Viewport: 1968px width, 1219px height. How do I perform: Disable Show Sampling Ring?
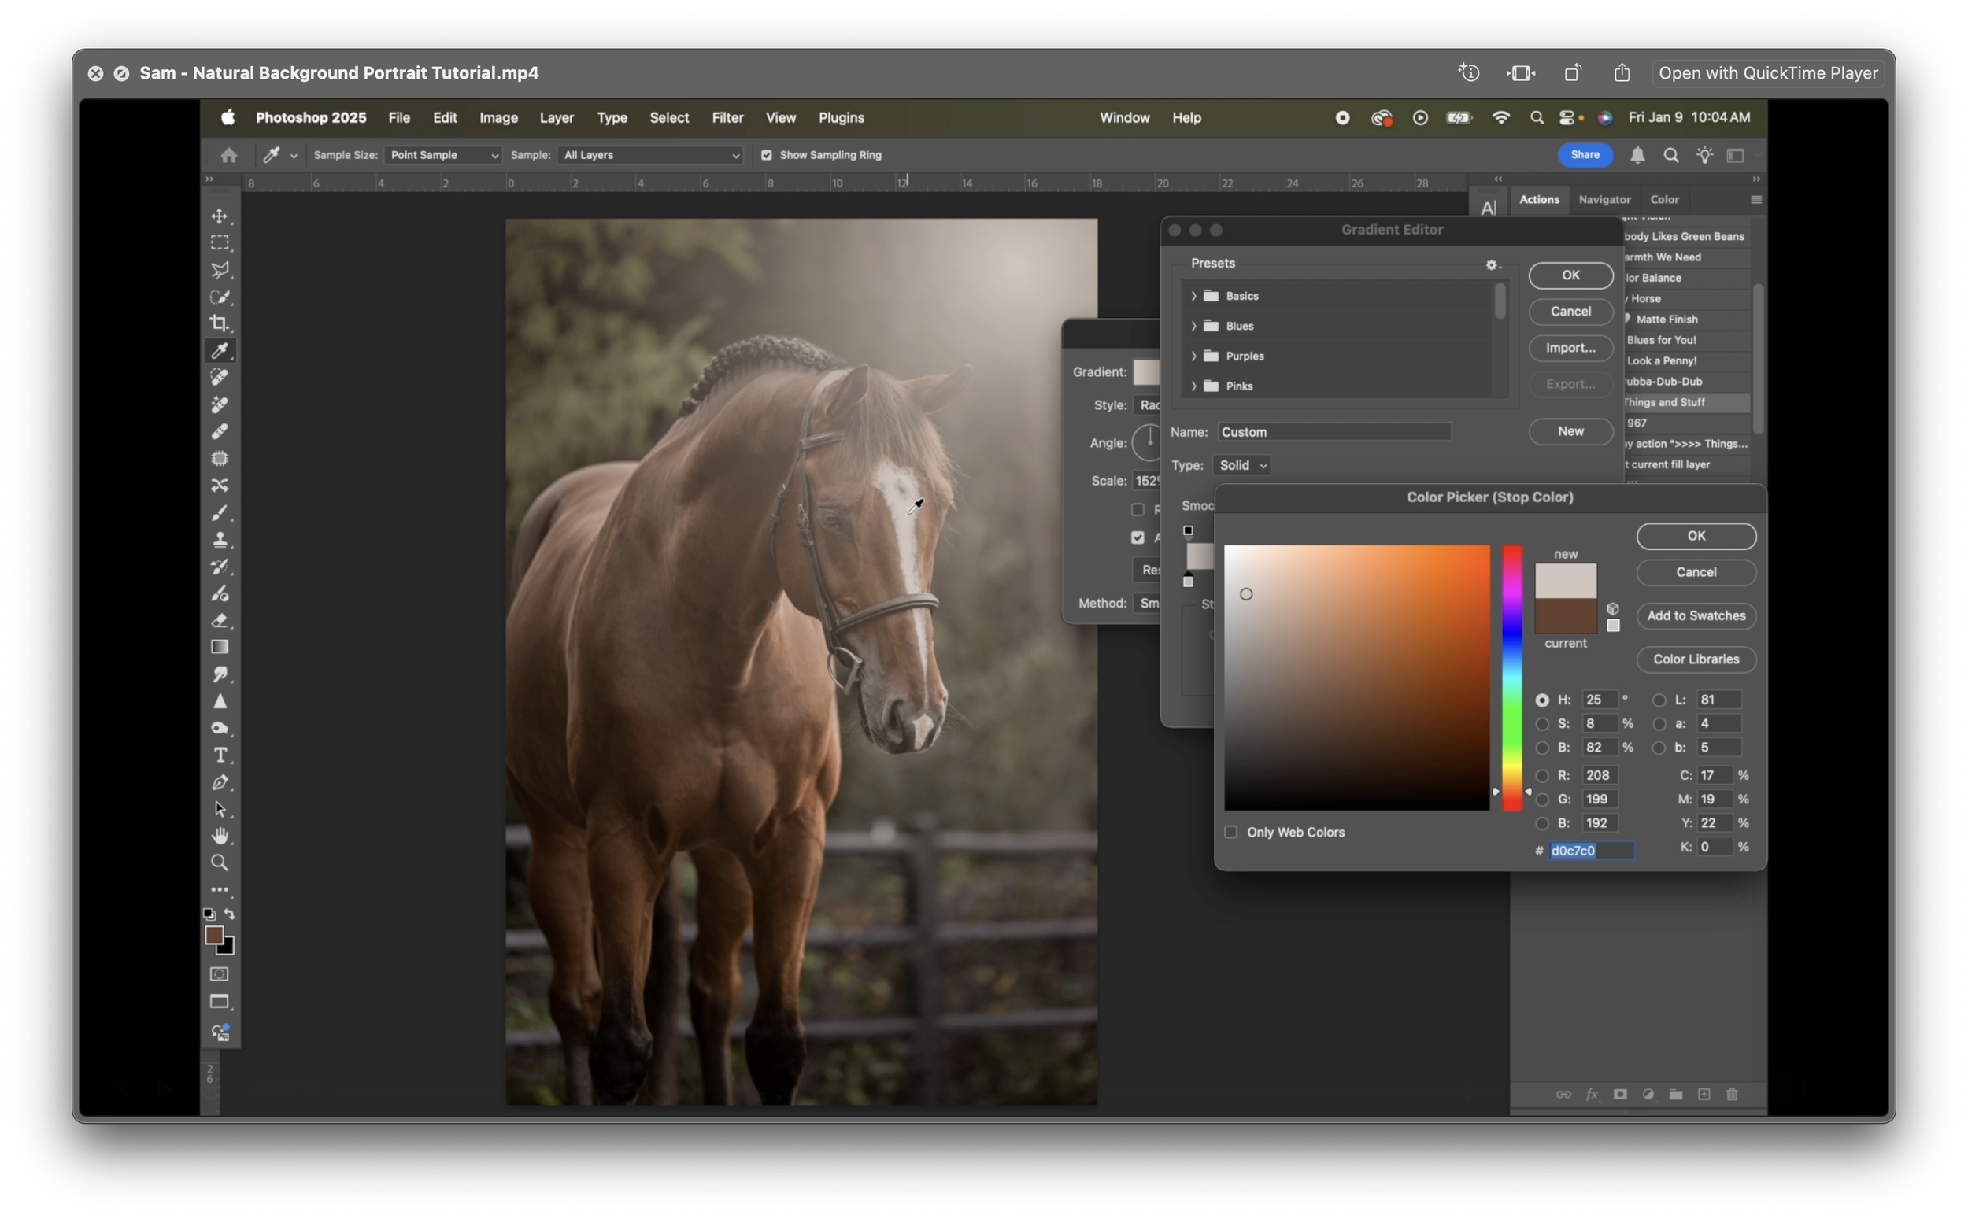pyautogui.click(x=768, y=155)
